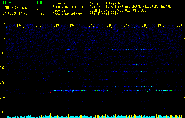The image size is (185, 118).
Task: Select the 1343 time marker
Action: 55,26
